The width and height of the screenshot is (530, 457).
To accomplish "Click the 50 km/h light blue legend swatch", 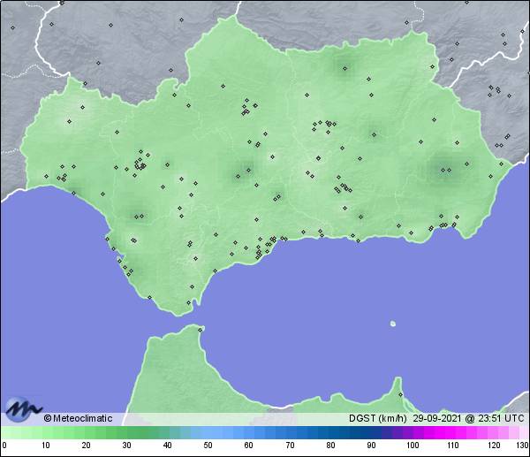I will [208, 433].
